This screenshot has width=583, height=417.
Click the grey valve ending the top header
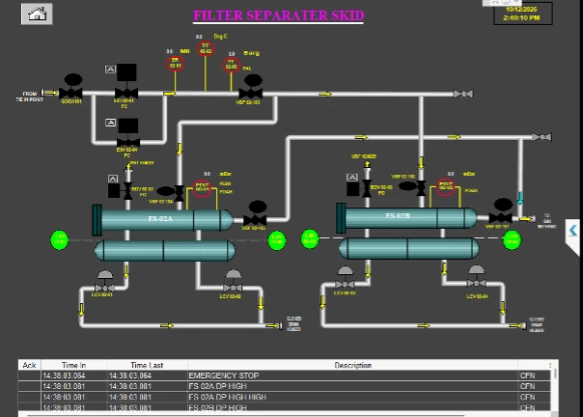[463, 94]
